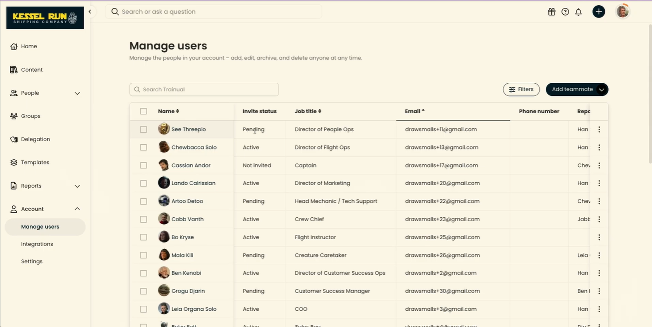Select the Bo Kryse row checkbox

click(x=143, y=237)
